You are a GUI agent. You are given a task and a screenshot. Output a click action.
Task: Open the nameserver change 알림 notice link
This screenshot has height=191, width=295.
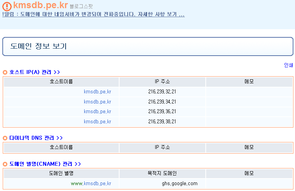pos(93,14)
